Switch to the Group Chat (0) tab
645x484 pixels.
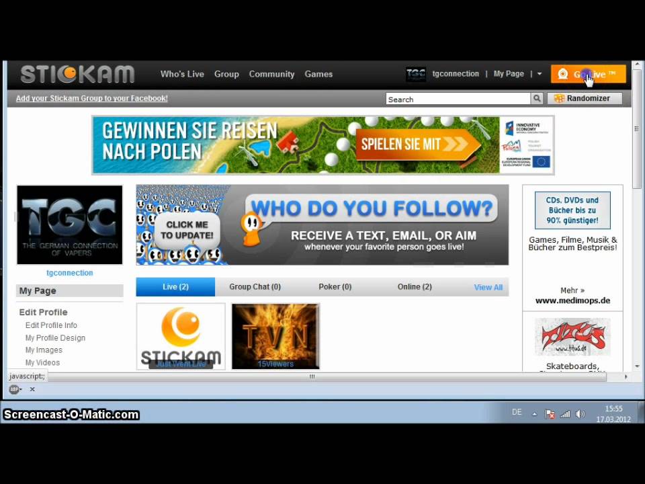[255, 287]
